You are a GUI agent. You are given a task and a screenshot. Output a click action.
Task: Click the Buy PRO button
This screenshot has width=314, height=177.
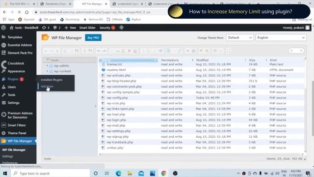93,38
